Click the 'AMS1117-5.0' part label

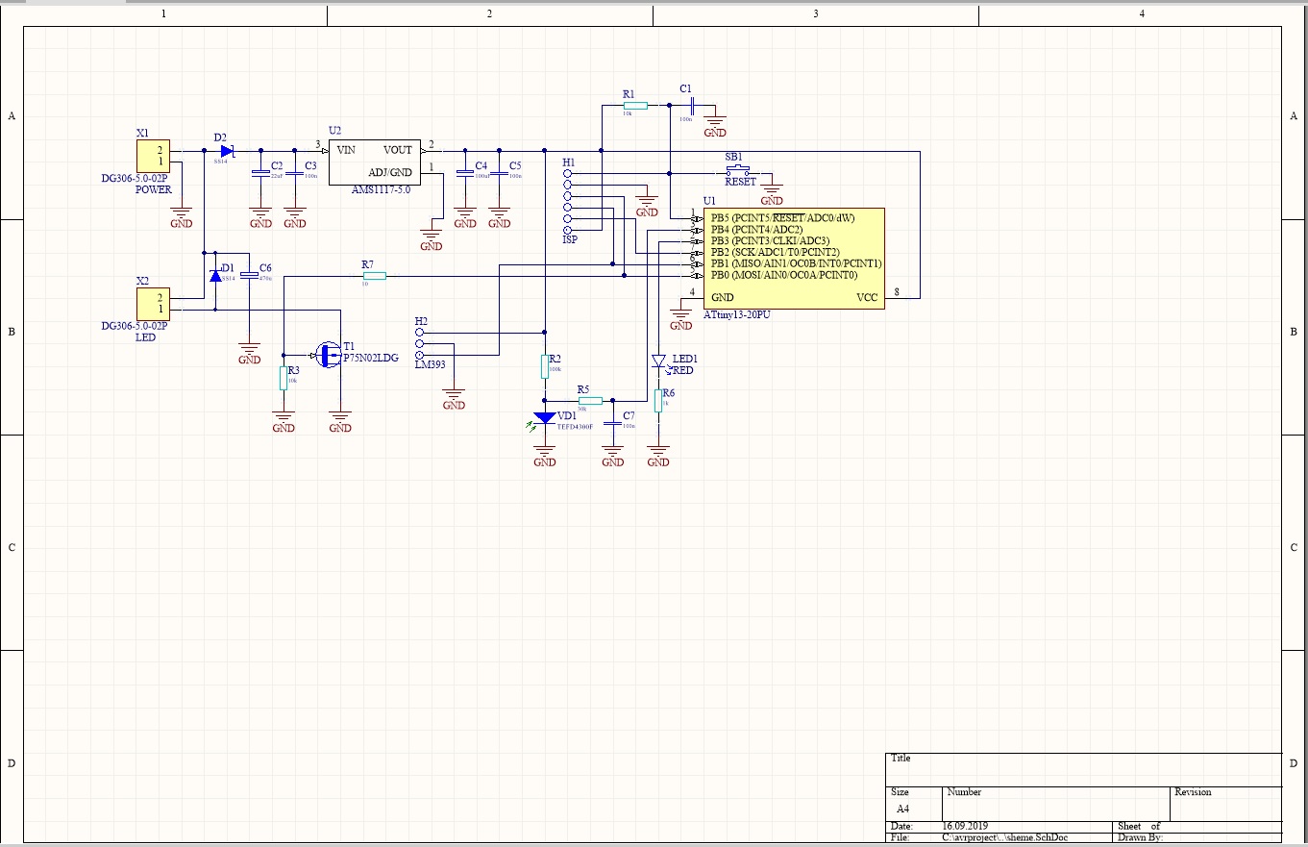click(x=382, y=190)
